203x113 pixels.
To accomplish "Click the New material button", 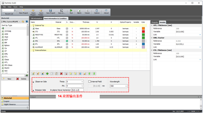I will (8, 79).
